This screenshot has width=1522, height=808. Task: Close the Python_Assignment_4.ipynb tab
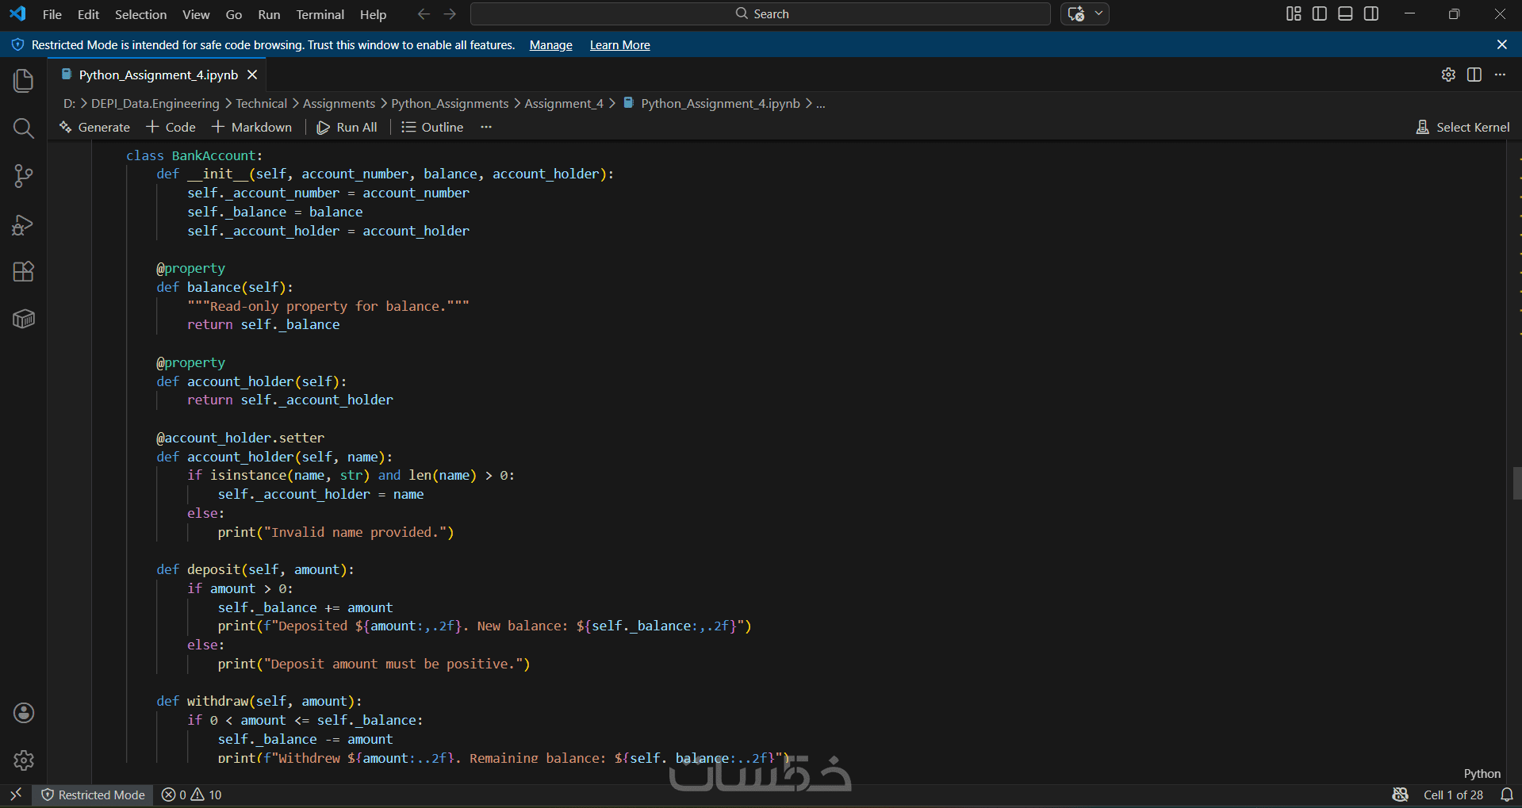[x=252, y=75]
